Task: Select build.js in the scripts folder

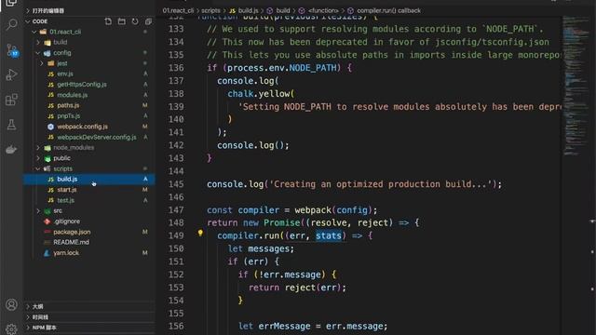Action: 89,179
